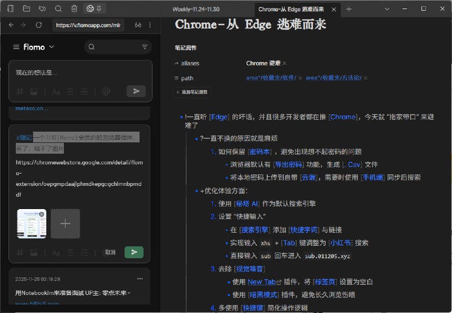Open the file explorer folder icon
This screenshot has width=452, height=313.
[x=27, y=9]
